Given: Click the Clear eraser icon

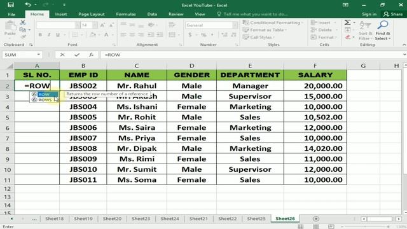Looking at the screenshot, I should click(x=348, y=37).
